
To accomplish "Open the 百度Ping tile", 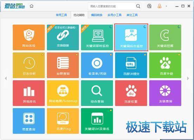I will [63, 121].
